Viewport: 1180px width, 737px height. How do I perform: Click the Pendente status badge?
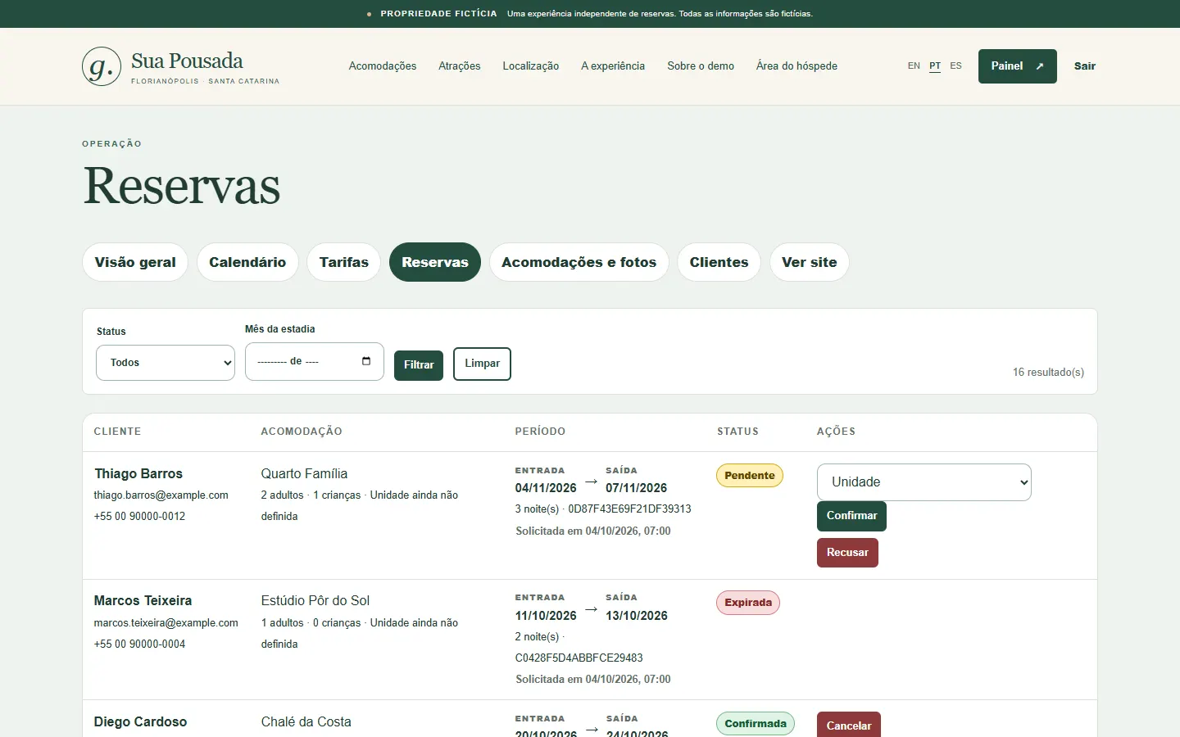coord(750,476)
